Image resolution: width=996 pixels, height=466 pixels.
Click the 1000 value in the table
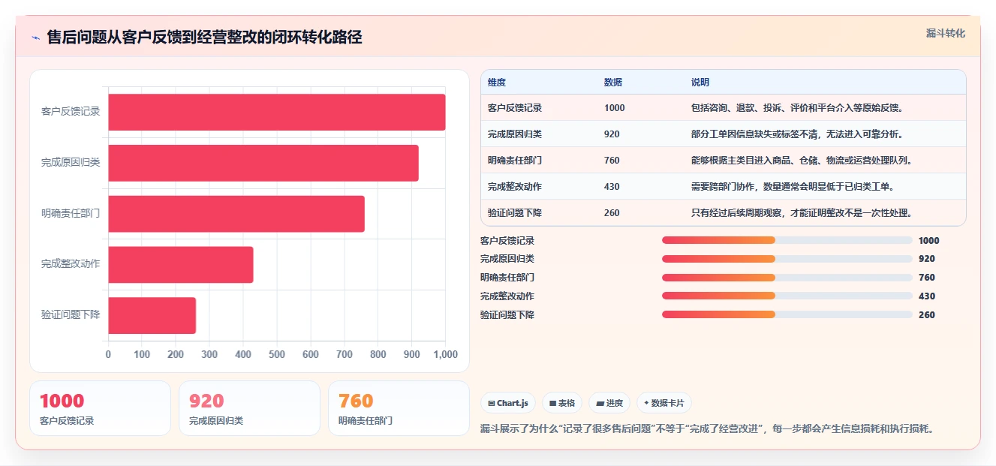point(615,108)
